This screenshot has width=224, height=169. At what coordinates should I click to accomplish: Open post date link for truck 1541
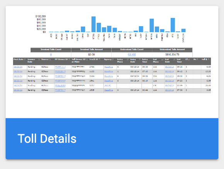(18, 81)
